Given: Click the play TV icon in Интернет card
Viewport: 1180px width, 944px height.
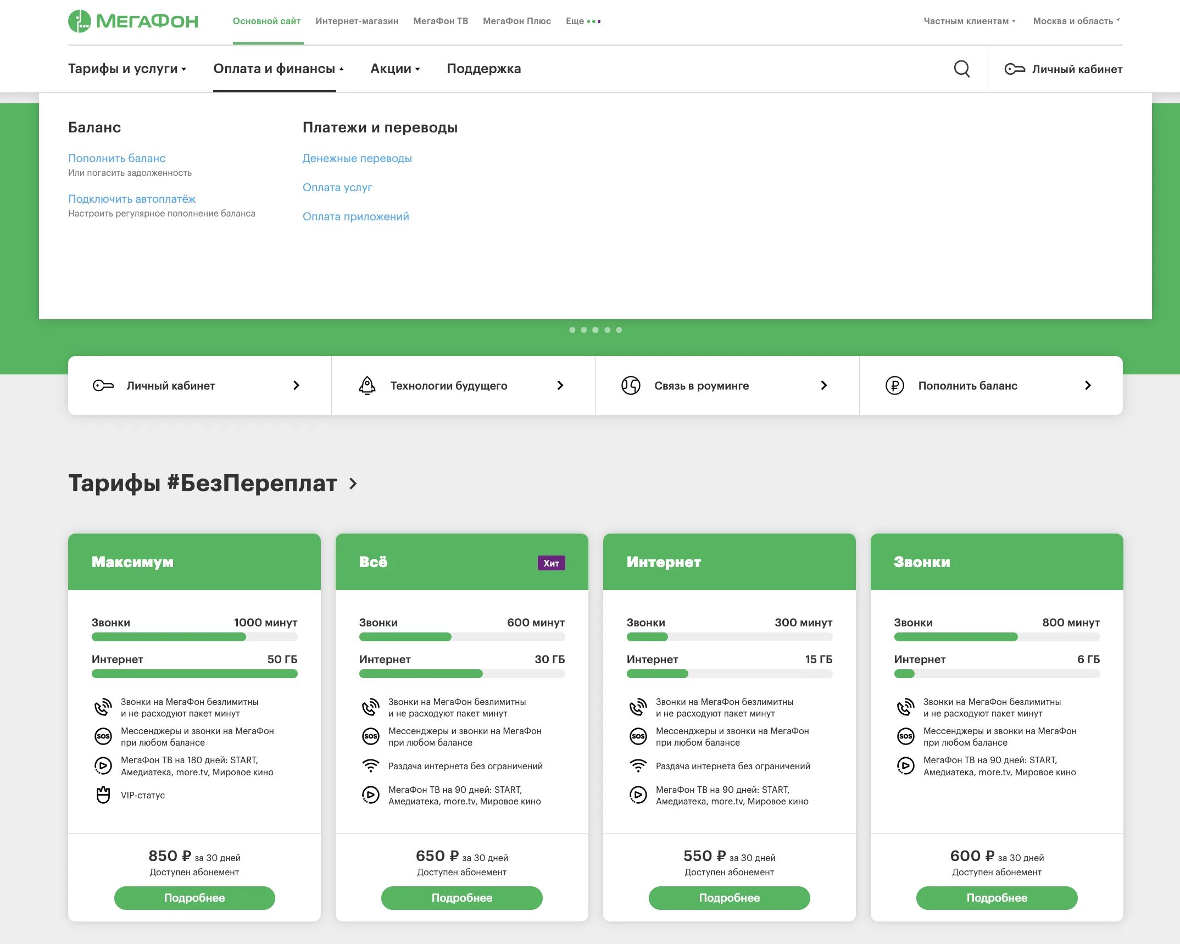Looking at the screenshot, I should tap(638, 795).
